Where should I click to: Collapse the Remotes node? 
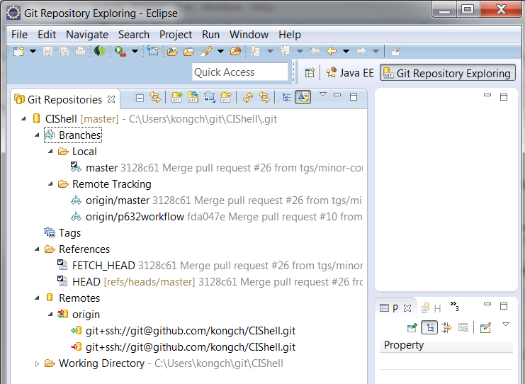point(37,298)
